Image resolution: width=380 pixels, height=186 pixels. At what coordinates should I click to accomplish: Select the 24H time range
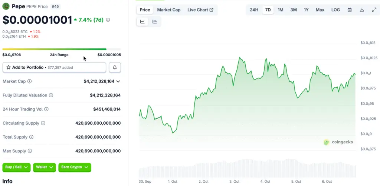[x=254, y=10]
